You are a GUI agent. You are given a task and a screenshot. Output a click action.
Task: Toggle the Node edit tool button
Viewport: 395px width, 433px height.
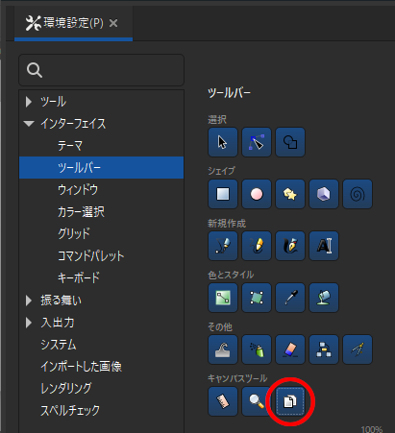257,142
